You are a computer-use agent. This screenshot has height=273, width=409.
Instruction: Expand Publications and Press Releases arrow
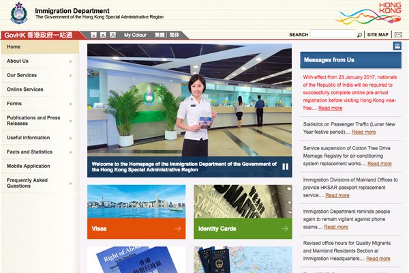point(71,121)
